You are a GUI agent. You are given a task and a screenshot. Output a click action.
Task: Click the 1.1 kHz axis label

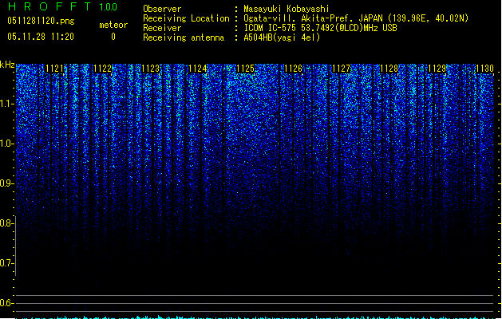click(x=6, y=104)
